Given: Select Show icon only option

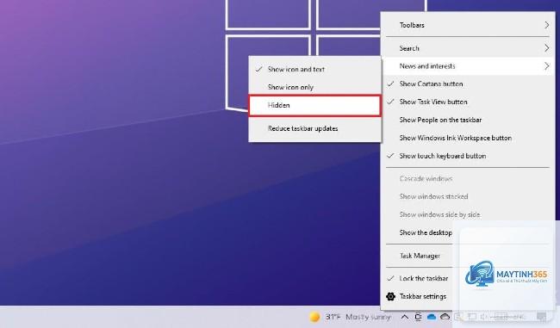Looking at the screenshot, I should point(315,87).
